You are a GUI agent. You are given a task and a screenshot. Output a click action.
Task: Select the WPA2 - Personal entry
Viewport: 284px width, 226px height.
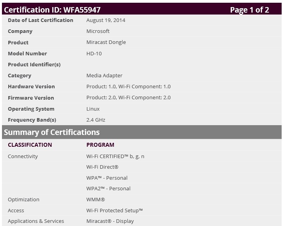click(108, 188)
